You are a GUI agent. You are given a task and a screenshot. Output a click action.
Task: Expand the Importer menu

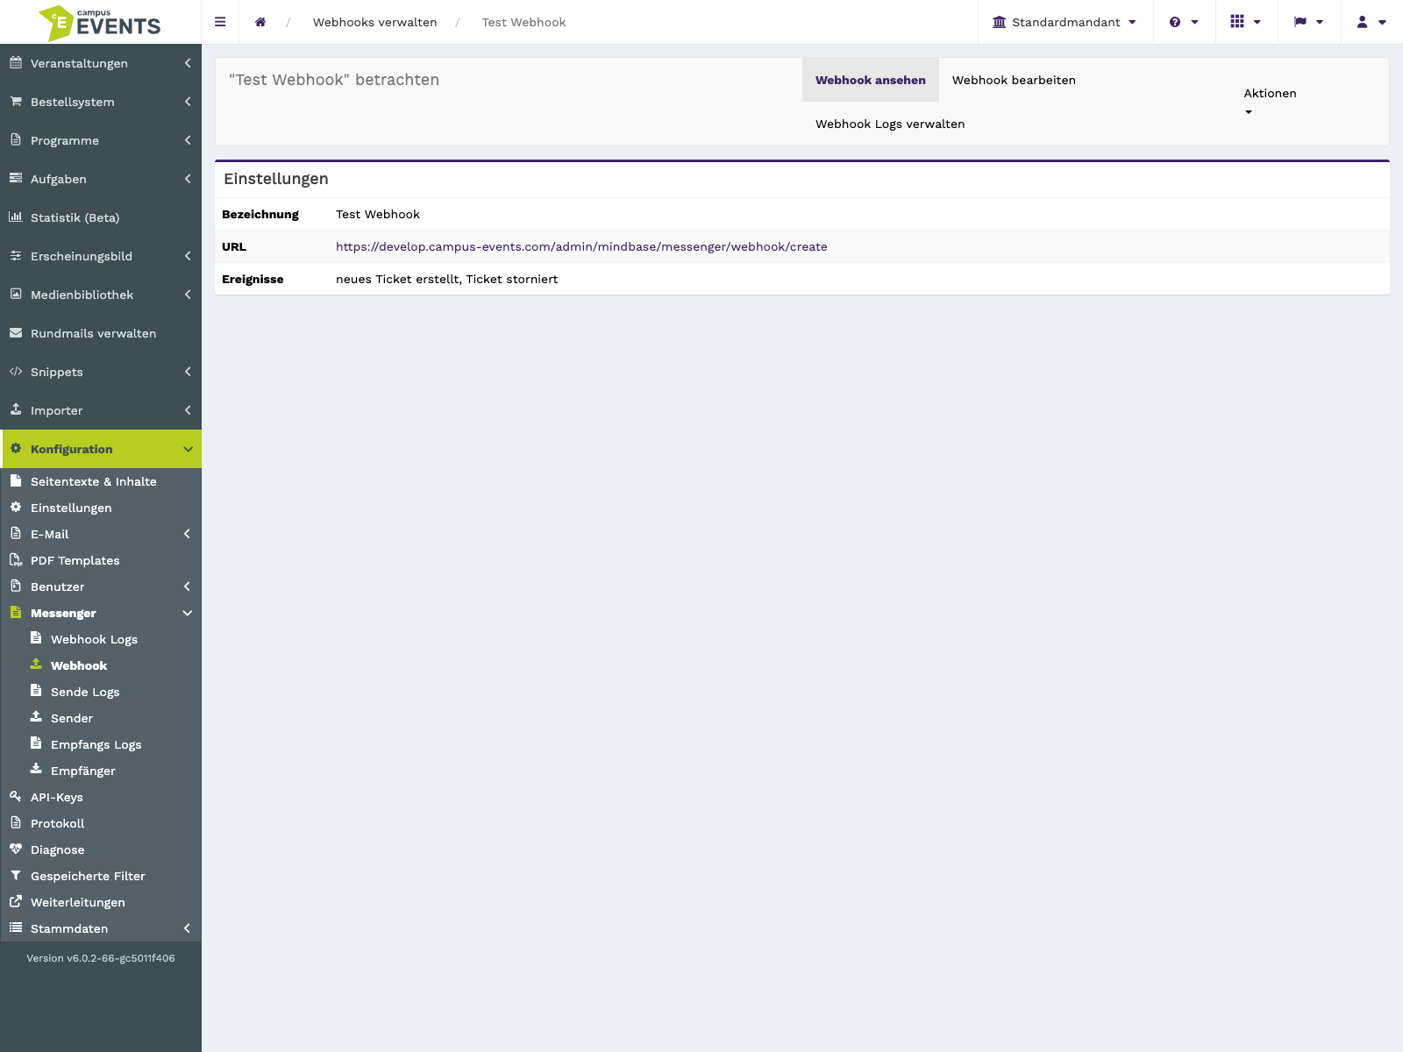coord(101,410)
